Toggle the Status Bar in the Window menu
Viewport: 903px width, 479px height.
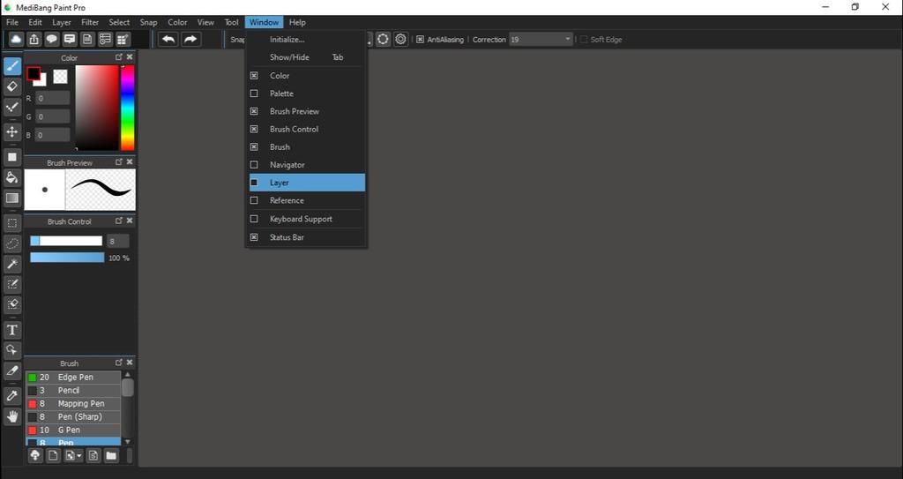pos(307,237)
